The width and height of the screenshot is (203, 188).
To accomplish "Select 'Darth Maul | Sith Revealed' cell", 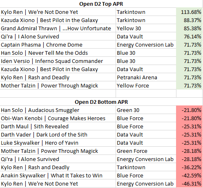I will (x=58, y=126).
